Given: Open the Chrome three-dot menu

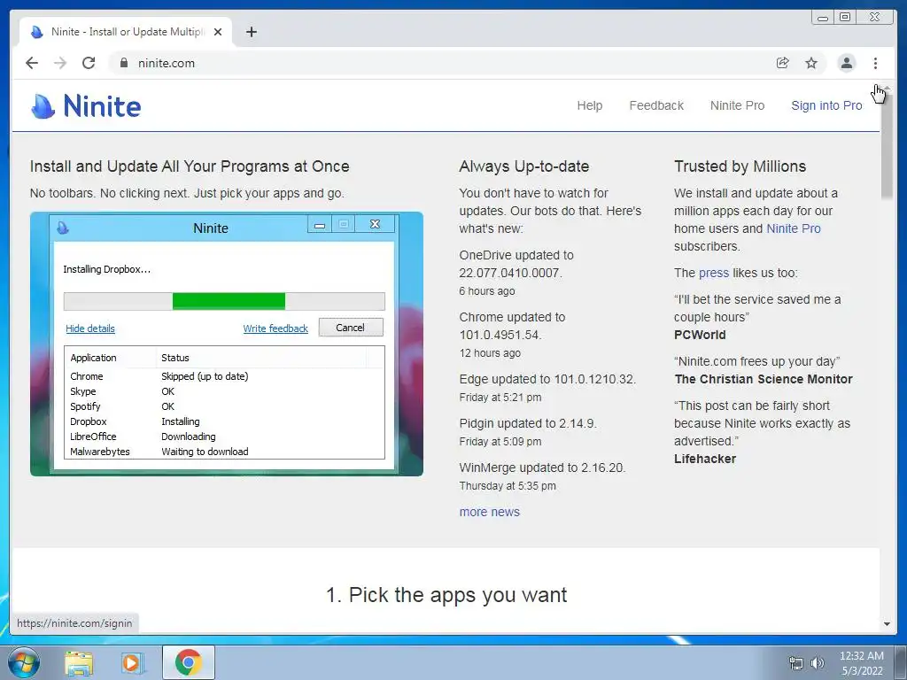Looking at the screenshot, I should tap(875, 63).
